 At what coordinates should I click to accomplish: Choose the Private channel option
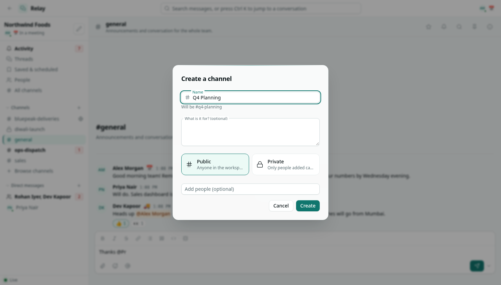click(x=286, y=164)
